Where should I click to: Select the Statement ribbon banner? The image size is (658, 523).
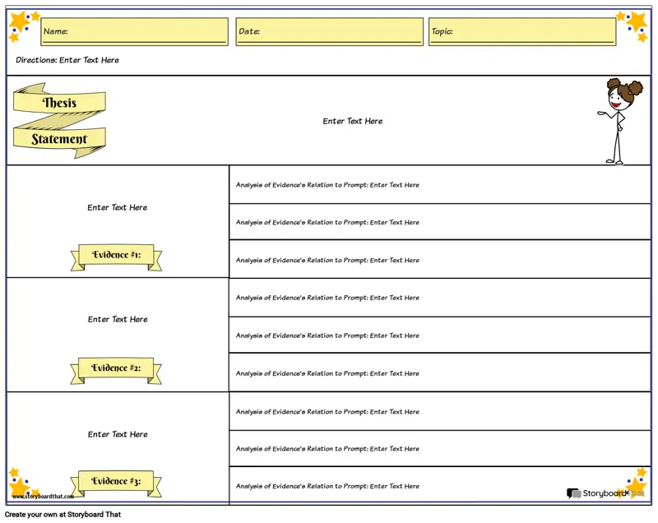pyautogui.click(x=60, y=139)
